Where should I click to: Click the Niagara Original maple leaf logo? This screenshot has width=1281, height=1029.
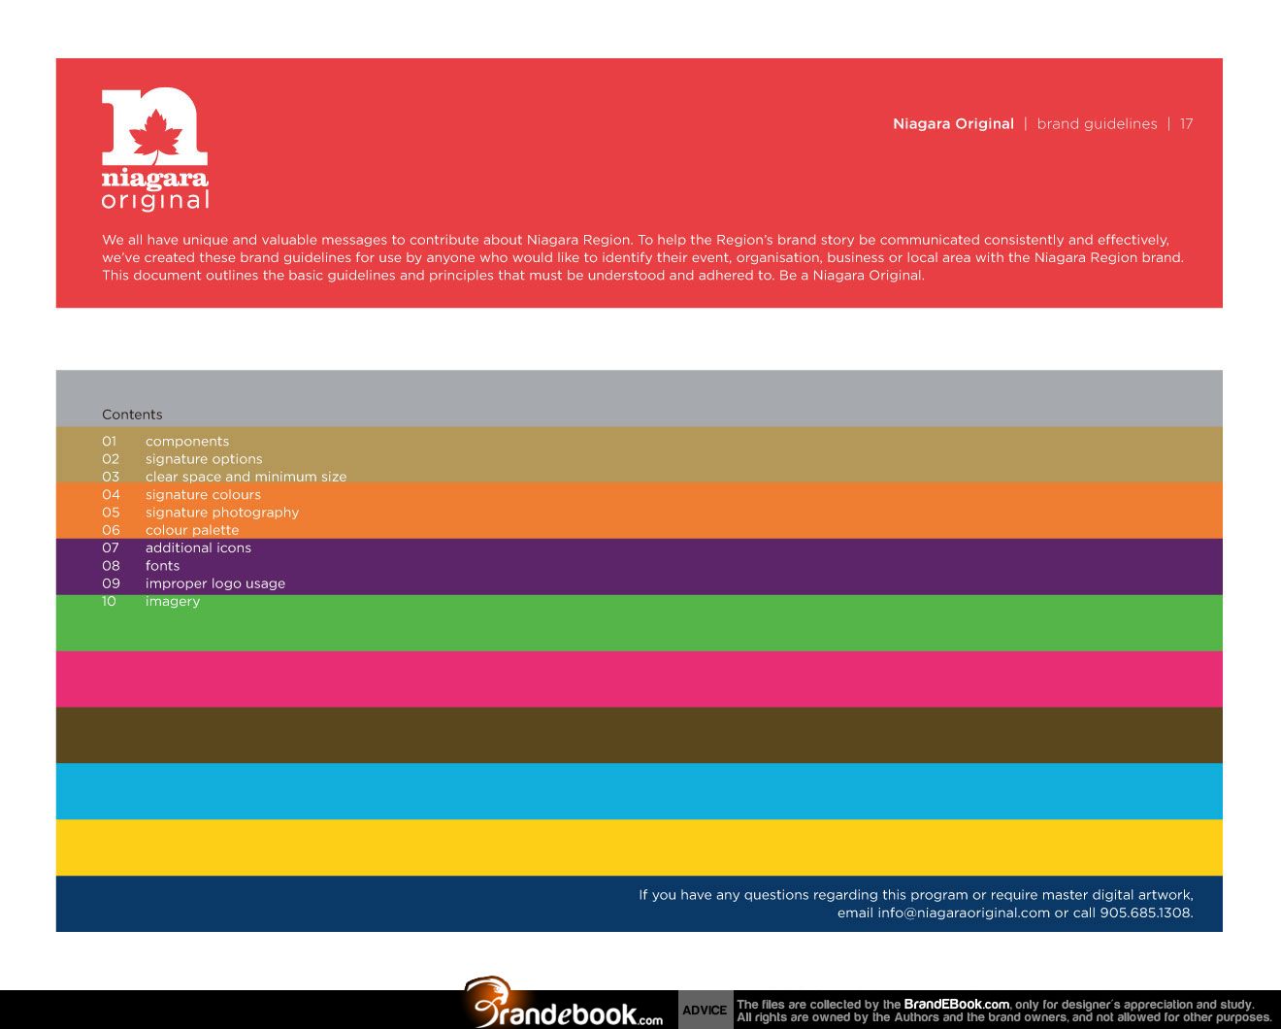click(155, 149)
